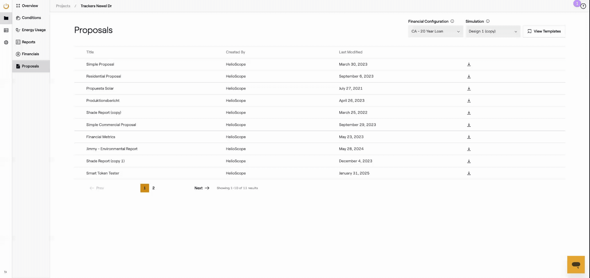Expand the collapsed sidebar with chevrons

(x=6, y=272)
